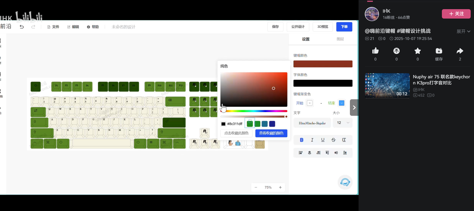Open the font size 12 dropdown
Image resolution: width=474 pixels, height=211 pixels.
pos(343,123)
